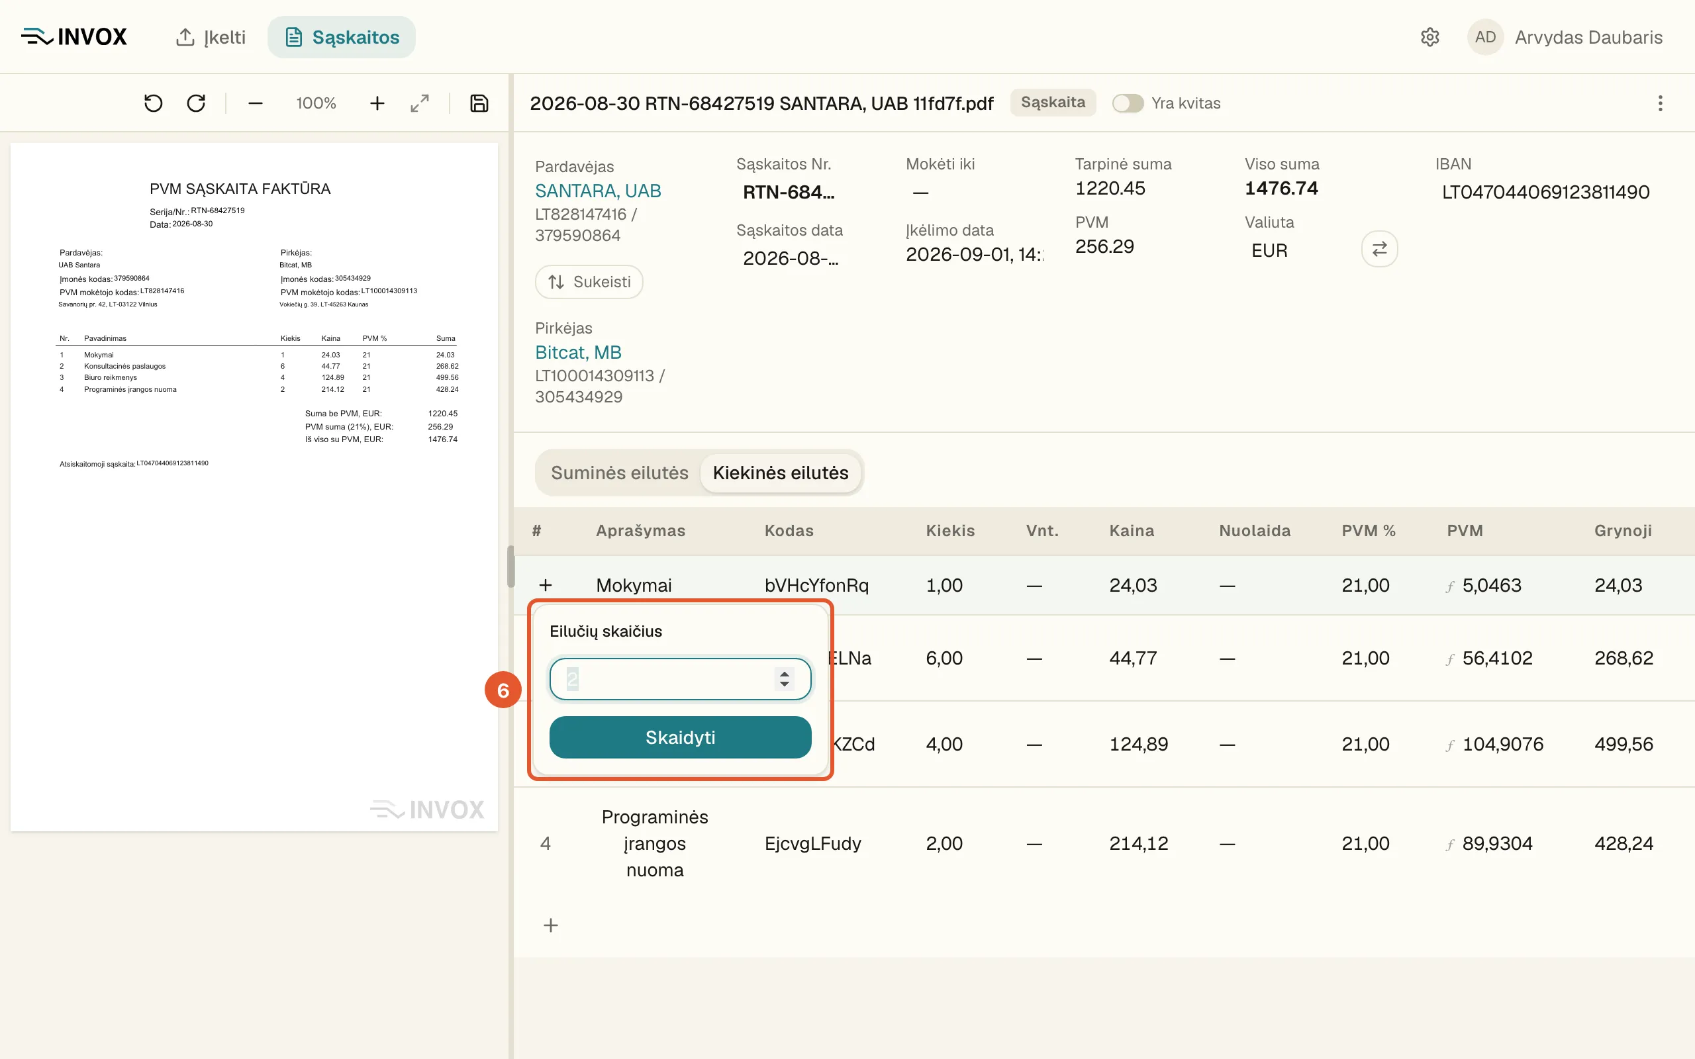Click the Mokėti iki value

click(921, 192)
